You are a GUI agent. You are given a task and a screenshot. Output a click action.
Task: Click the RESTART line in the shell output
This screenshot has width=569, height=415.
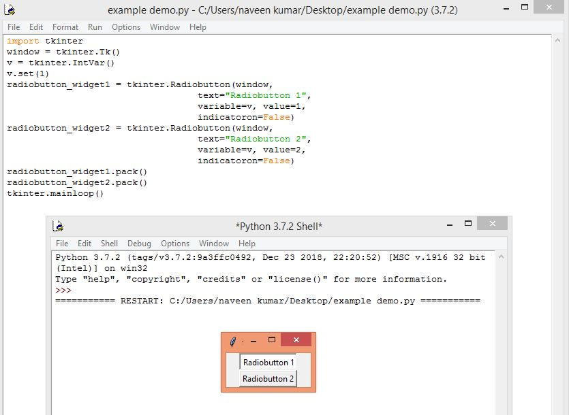click(x=268, y=301)
